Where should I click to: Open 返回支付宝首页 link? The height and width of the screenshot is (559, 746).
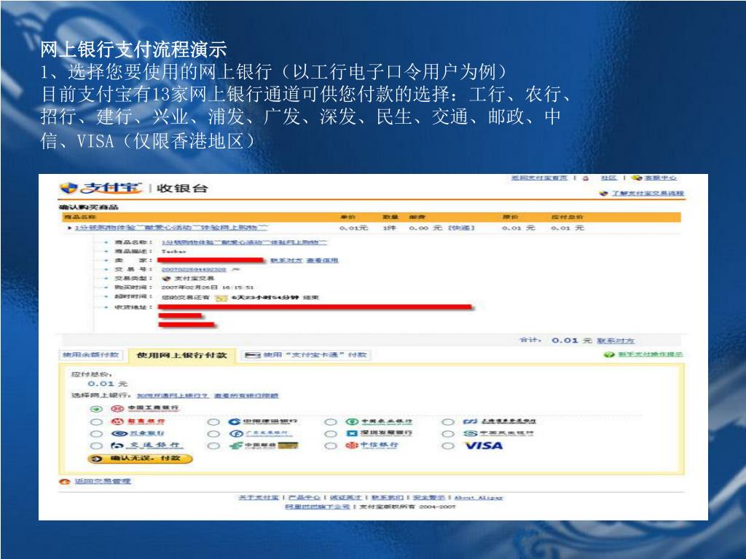point(539,178)
